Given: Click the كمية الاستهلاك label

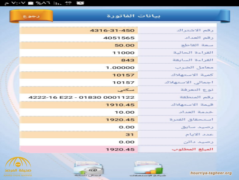Looking at the screenshot, I should [x=192, y=75].
